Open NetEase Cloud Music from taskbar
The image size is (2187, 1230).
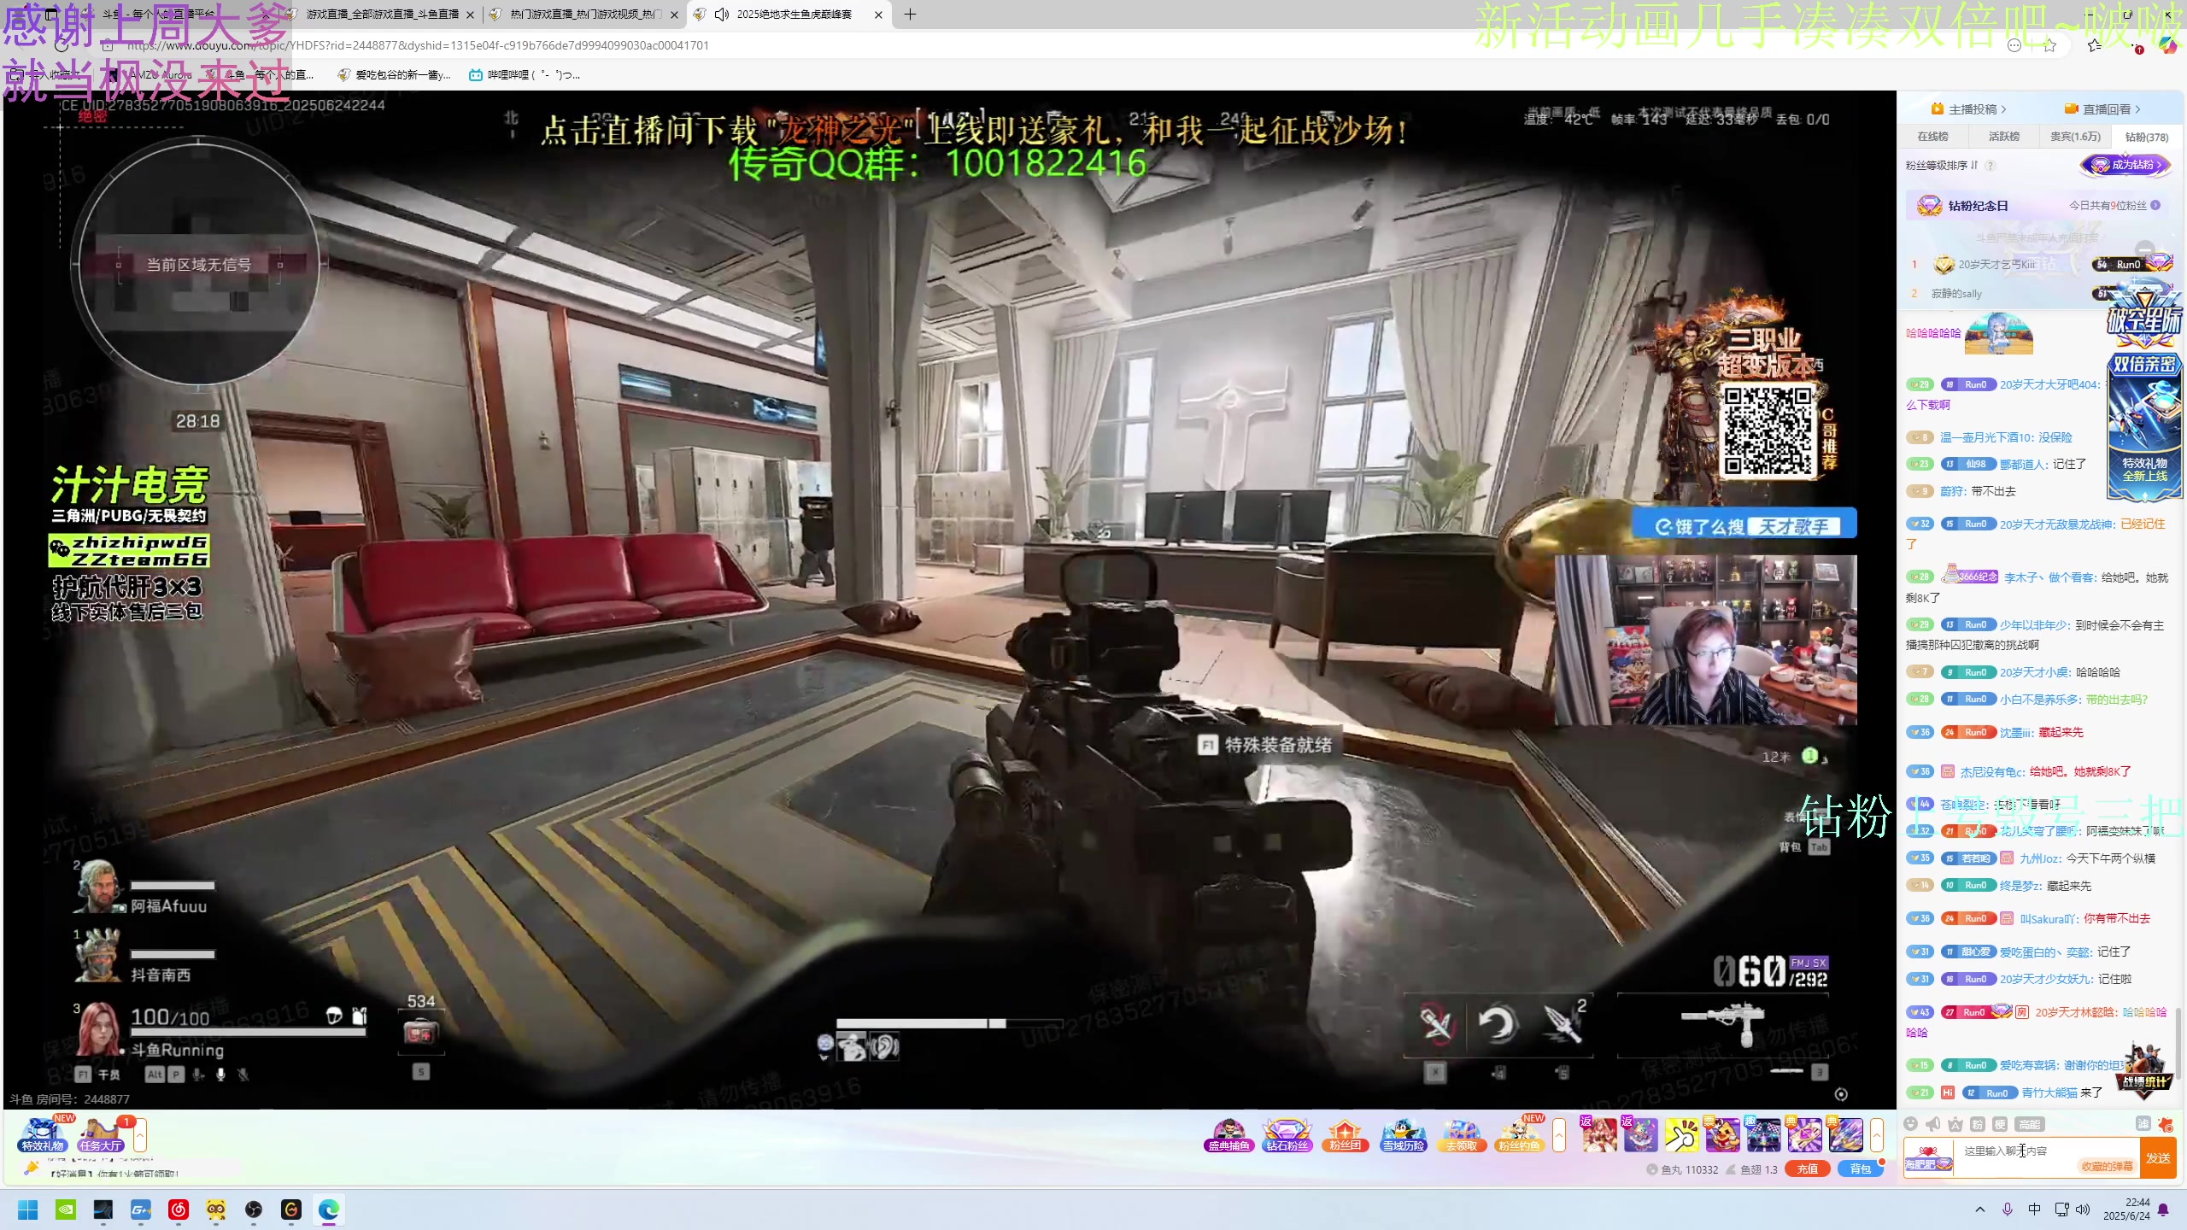(x=179, y=1209)
